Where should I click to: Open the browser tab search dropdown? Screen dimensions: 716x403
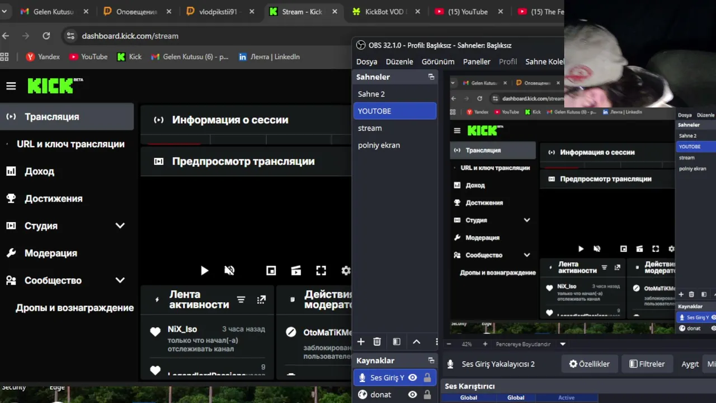coord(4,12)
